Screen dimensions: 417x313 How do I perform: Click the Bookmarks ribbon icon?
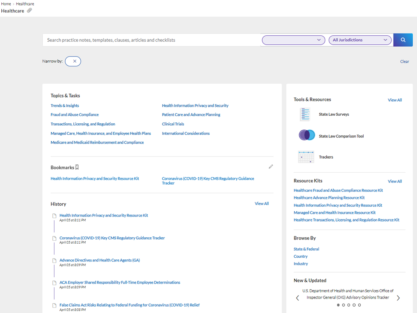click(x=77, y=167)
